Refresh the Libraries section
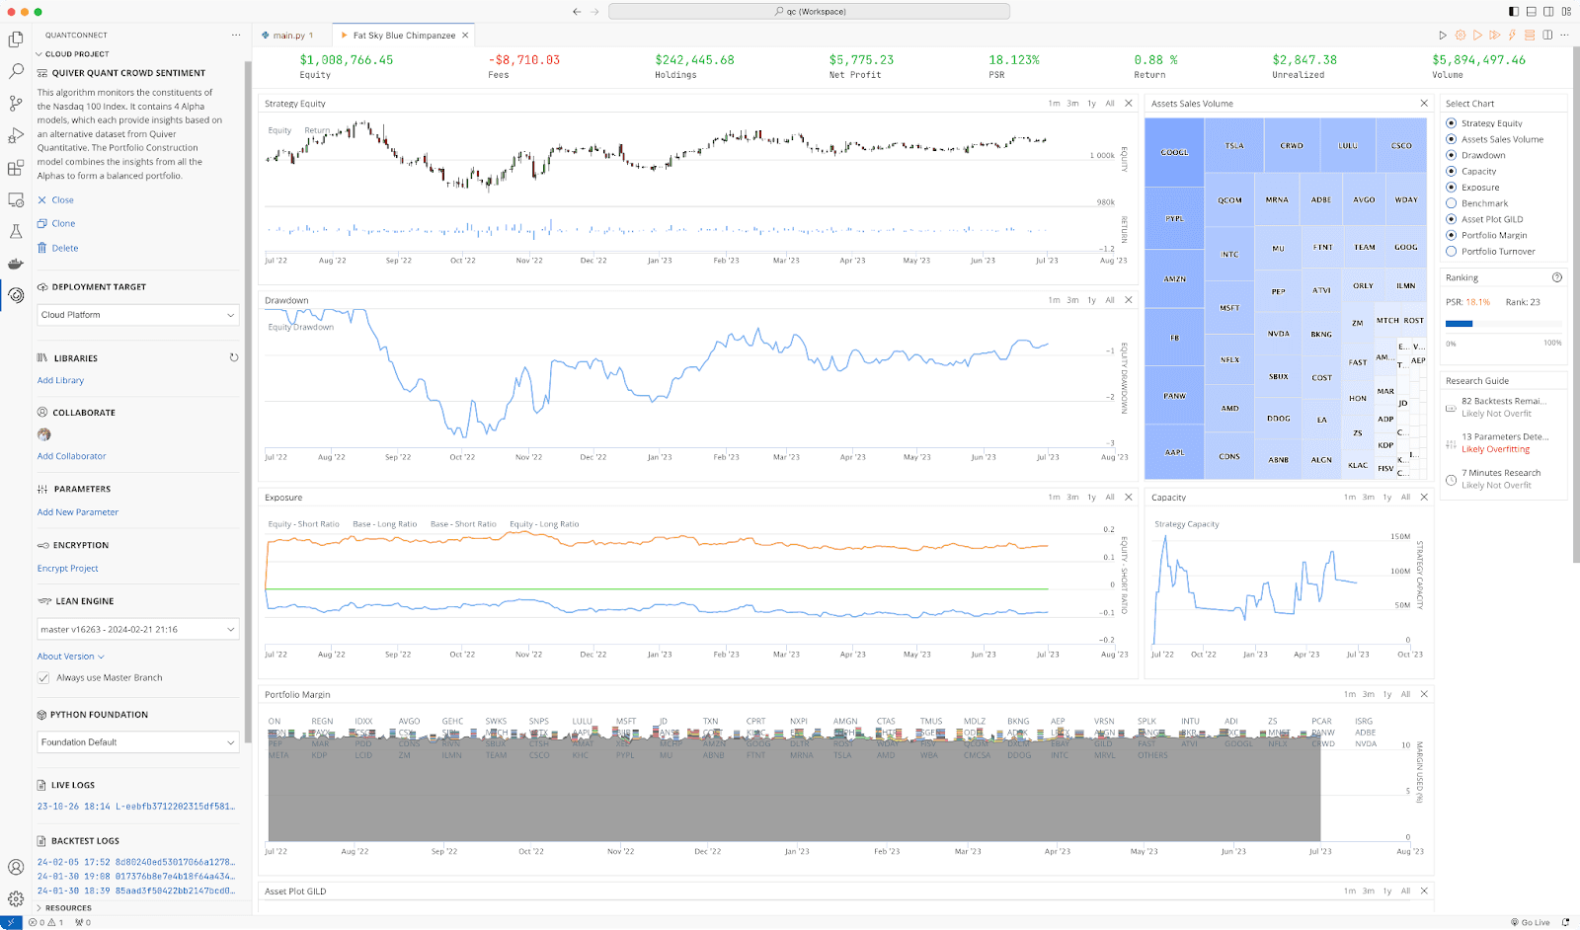This screenshot has width=1580, height=930. [x=234, y=357]
